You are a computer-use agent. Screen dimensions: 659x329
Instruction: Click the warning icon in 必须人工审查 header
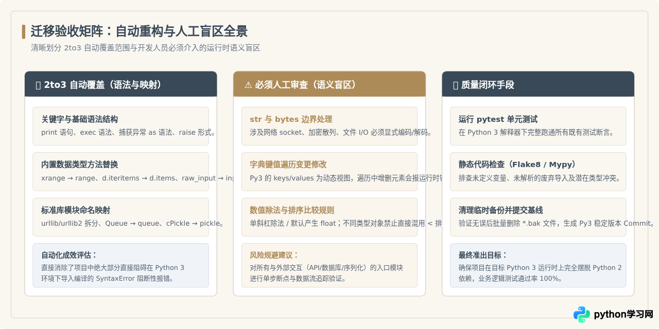point(248,85)
